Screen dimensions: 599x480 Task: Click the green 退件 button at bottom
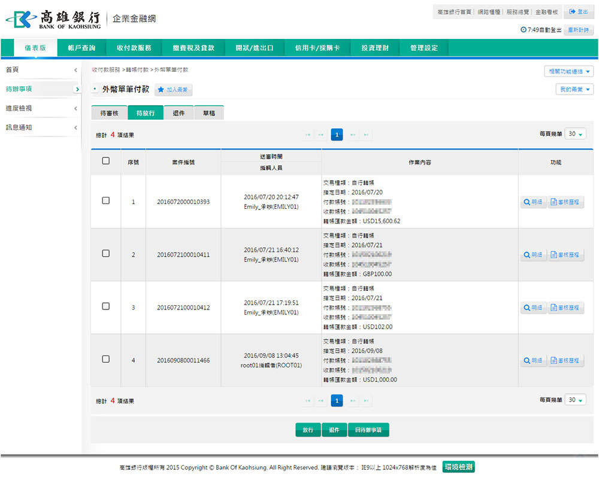334,430
